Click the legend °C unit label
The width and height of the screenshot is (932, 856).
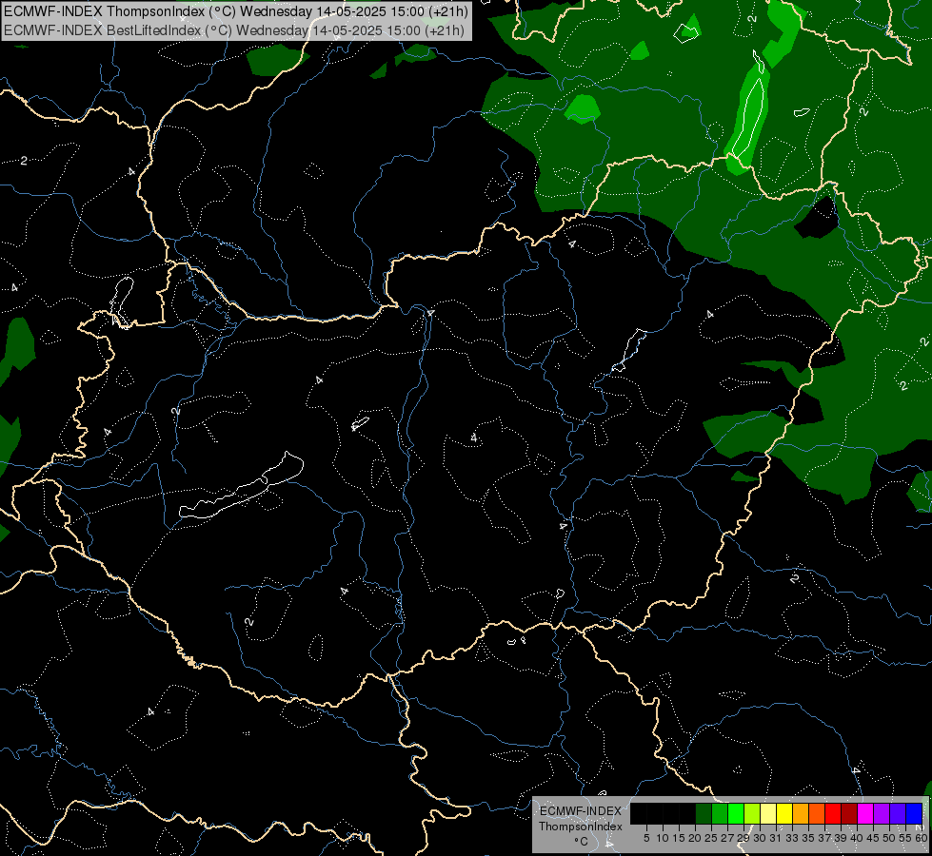tap(582, 841)
